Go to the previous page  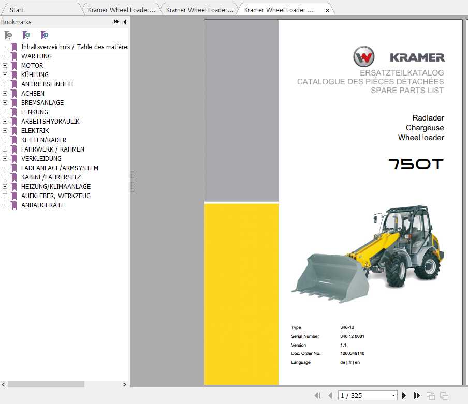tap(330, 395)
